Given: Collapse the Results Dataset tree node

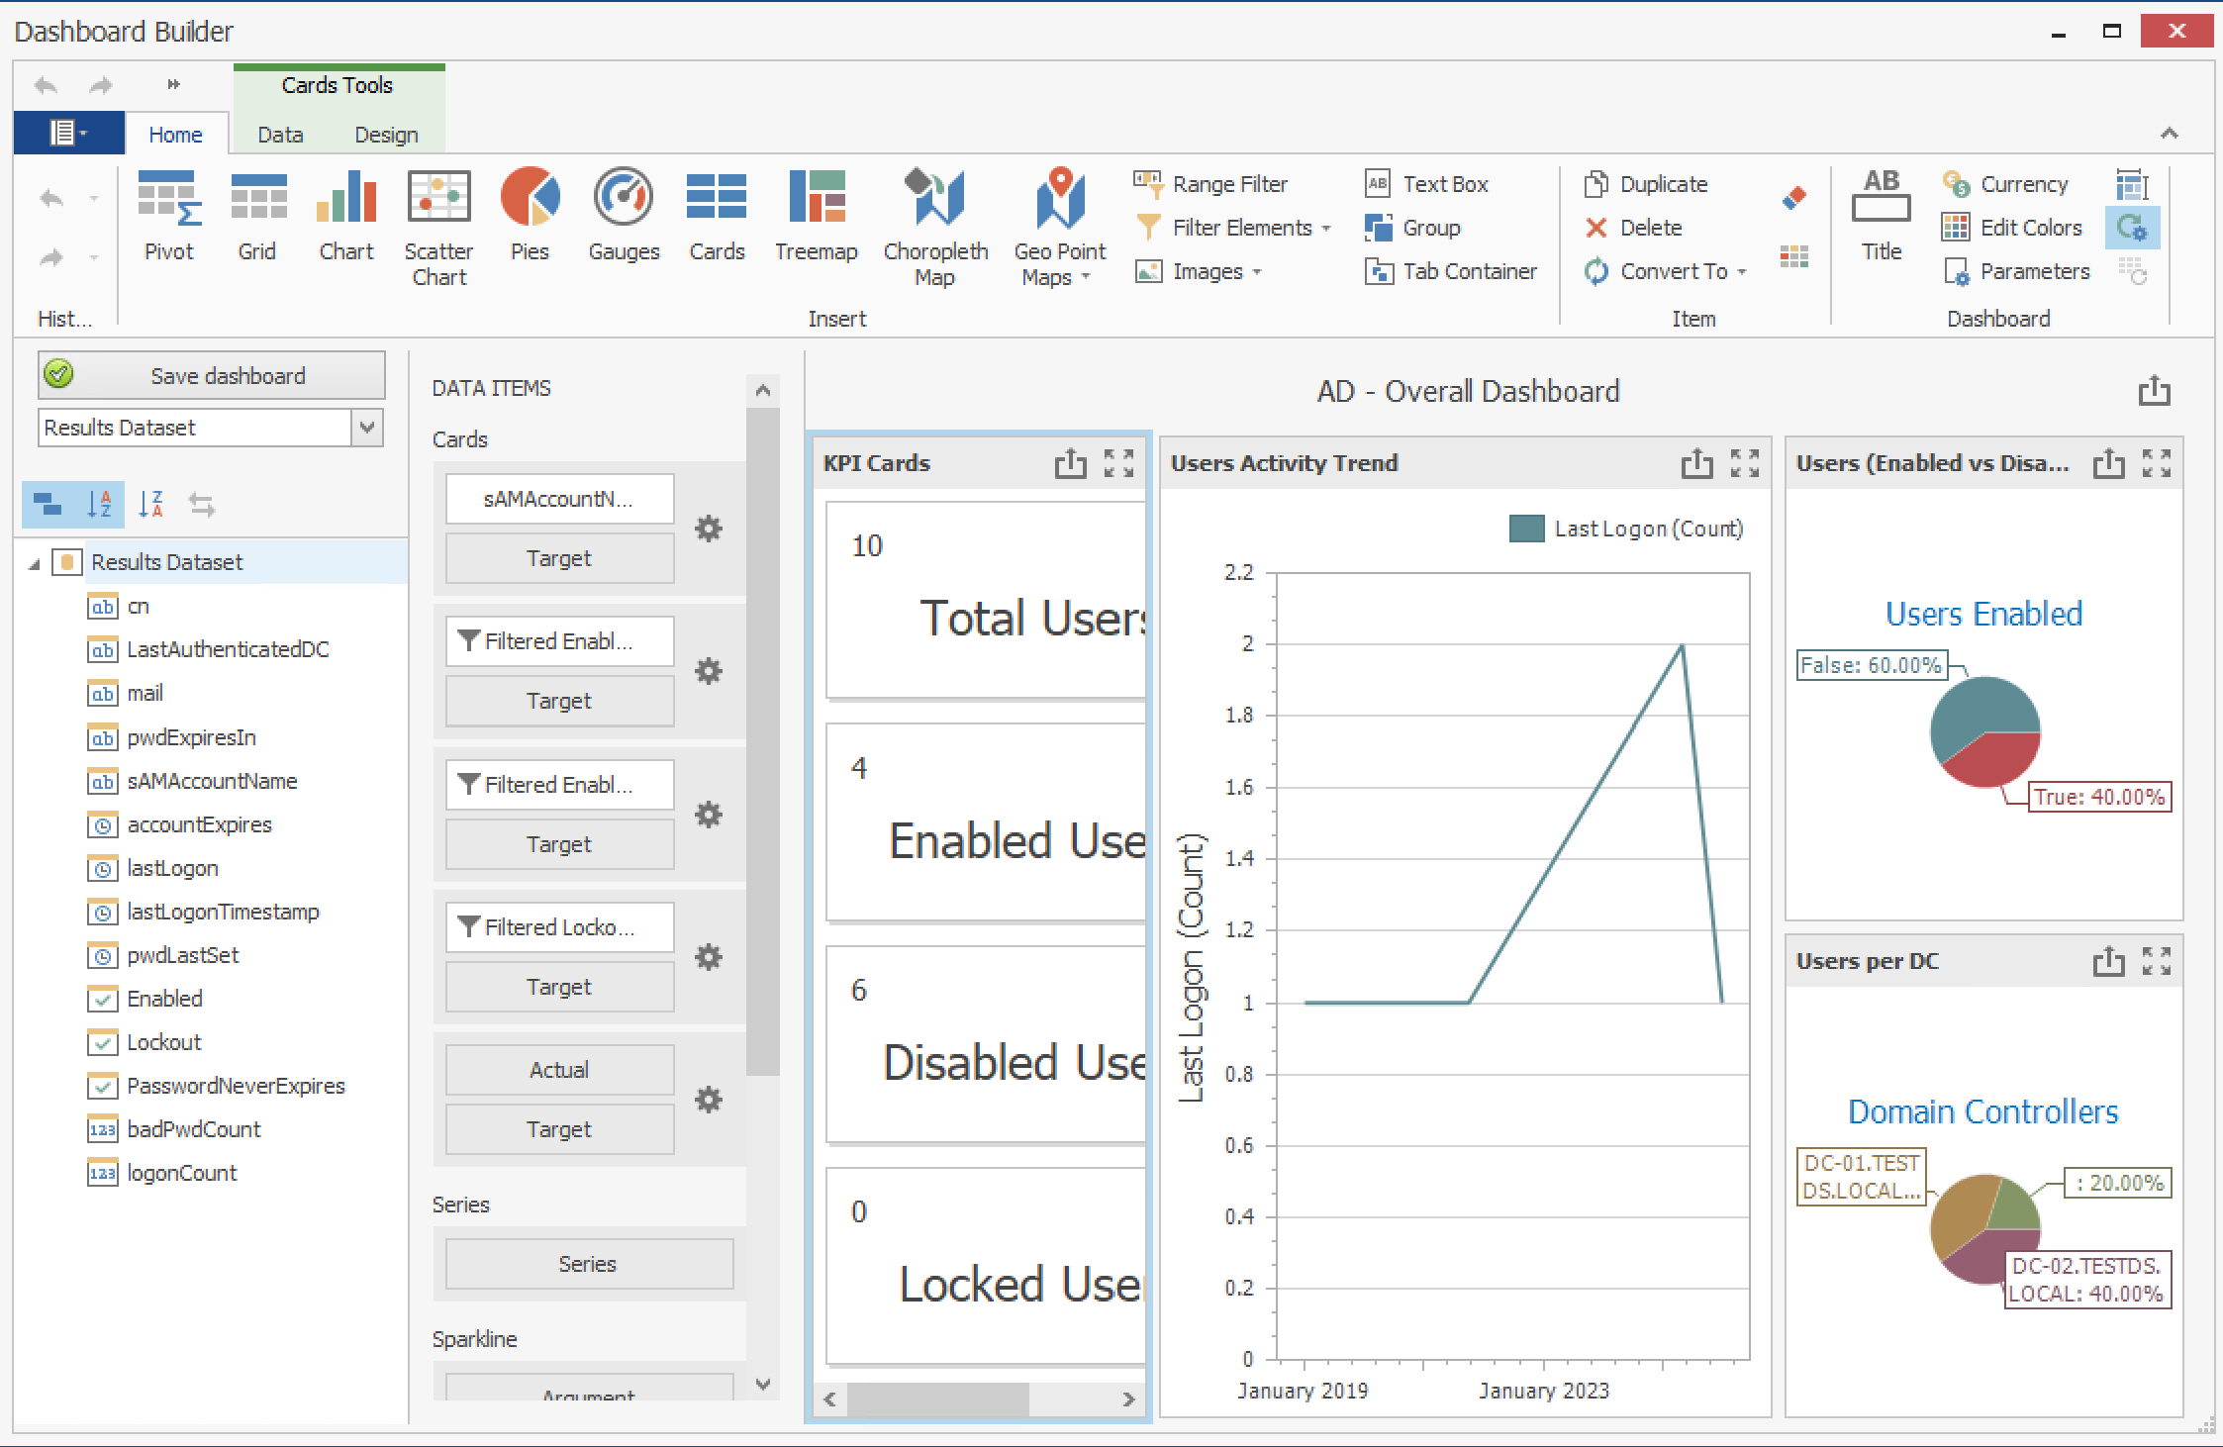Looking at the screenshot, I should (35, 563).
